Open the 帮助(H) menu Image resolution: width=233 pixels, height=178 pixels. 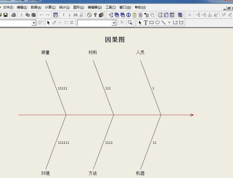point(140,7)
